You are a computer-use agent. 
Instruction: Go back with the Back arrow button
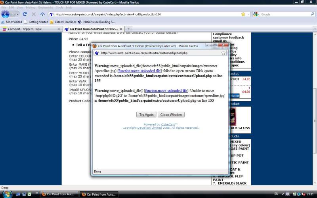6,14
